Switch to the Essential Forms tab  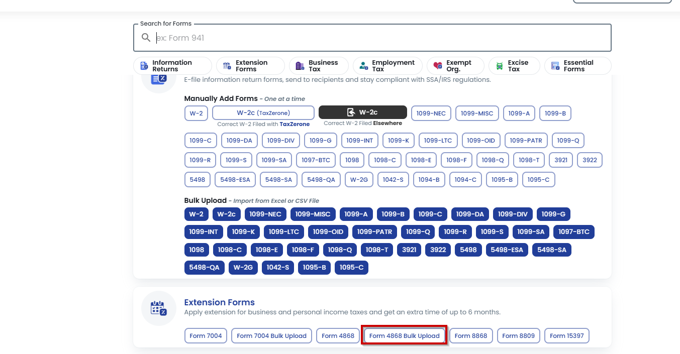pos(578,66)
